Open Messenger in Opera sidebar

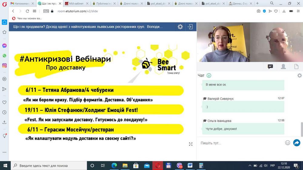pyautogui.click(x=5, y=46)
